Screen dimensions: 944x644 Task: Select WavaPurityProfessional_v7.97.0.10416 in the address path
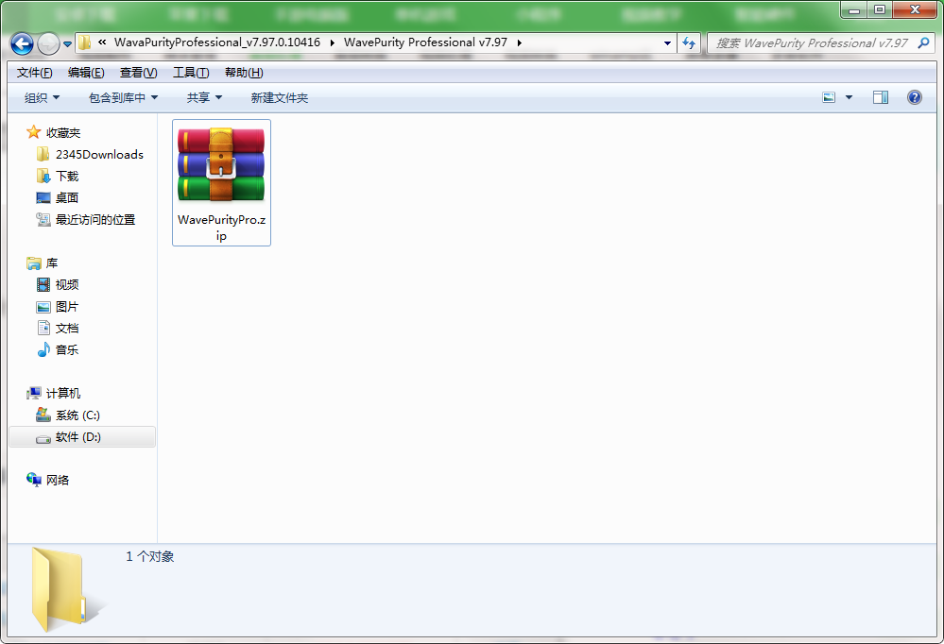[217, 42]
